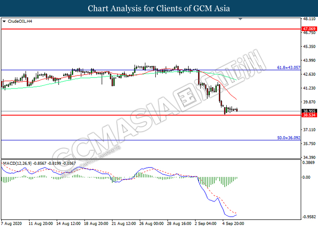Open the CrudeOIL,H4 symbol dropdown arrow
Screen dimensions: 318x227
click(4, 21)
